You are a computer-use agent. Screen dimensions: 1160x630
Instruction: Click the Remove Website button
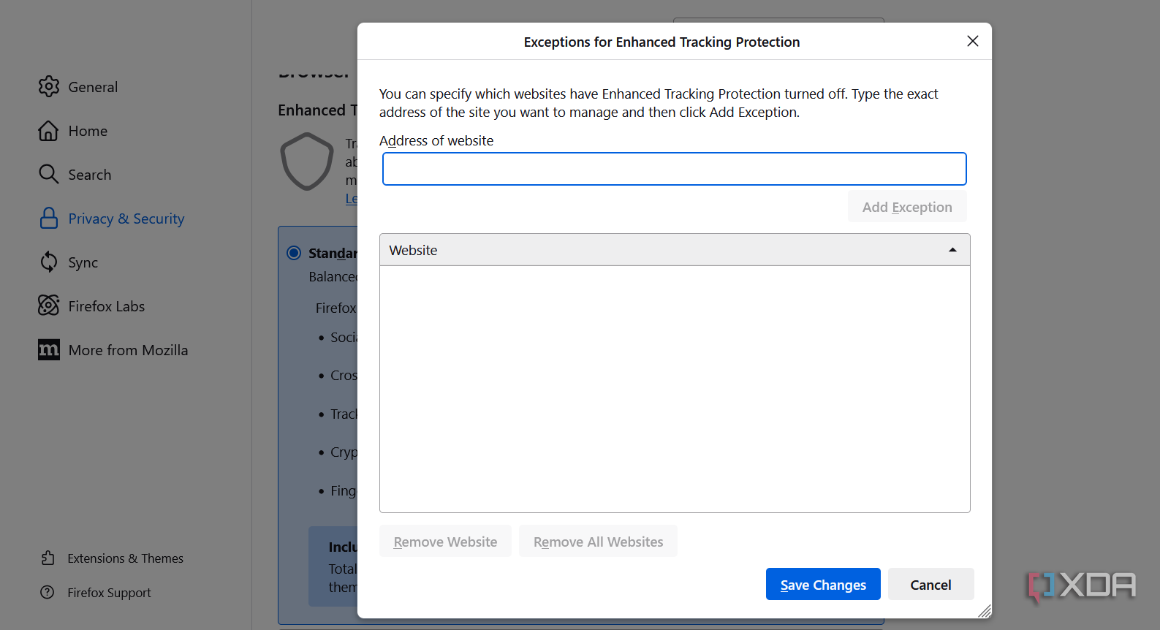click(x=445, y=541)
